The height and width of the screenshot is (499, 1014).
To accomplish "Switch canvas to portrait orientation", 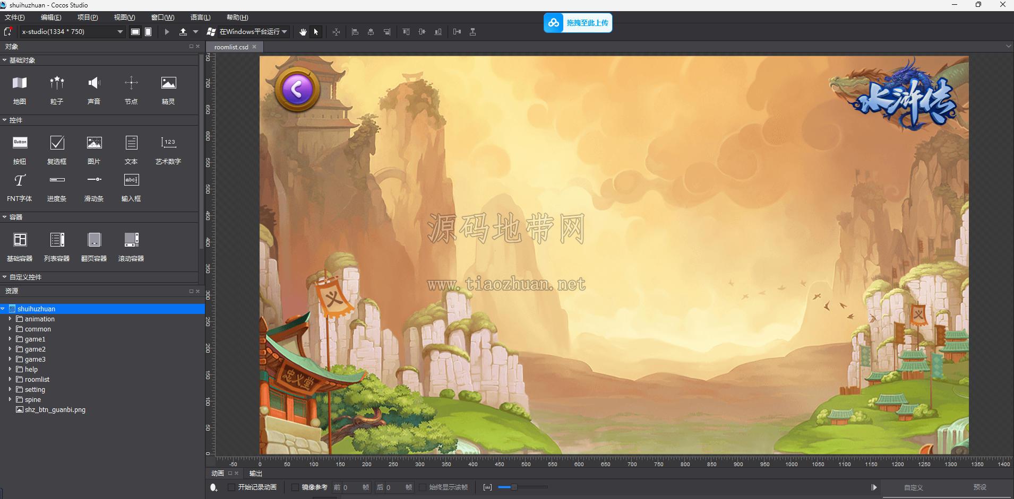I will [x=148, y=32].
